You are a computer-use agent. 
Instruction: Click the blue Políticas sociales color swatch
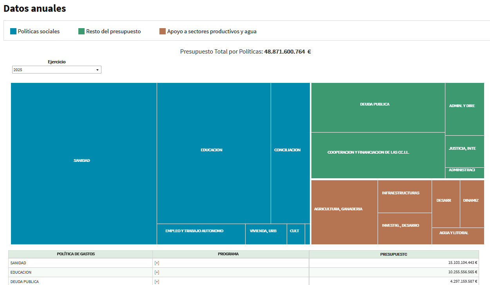[12, 31]
